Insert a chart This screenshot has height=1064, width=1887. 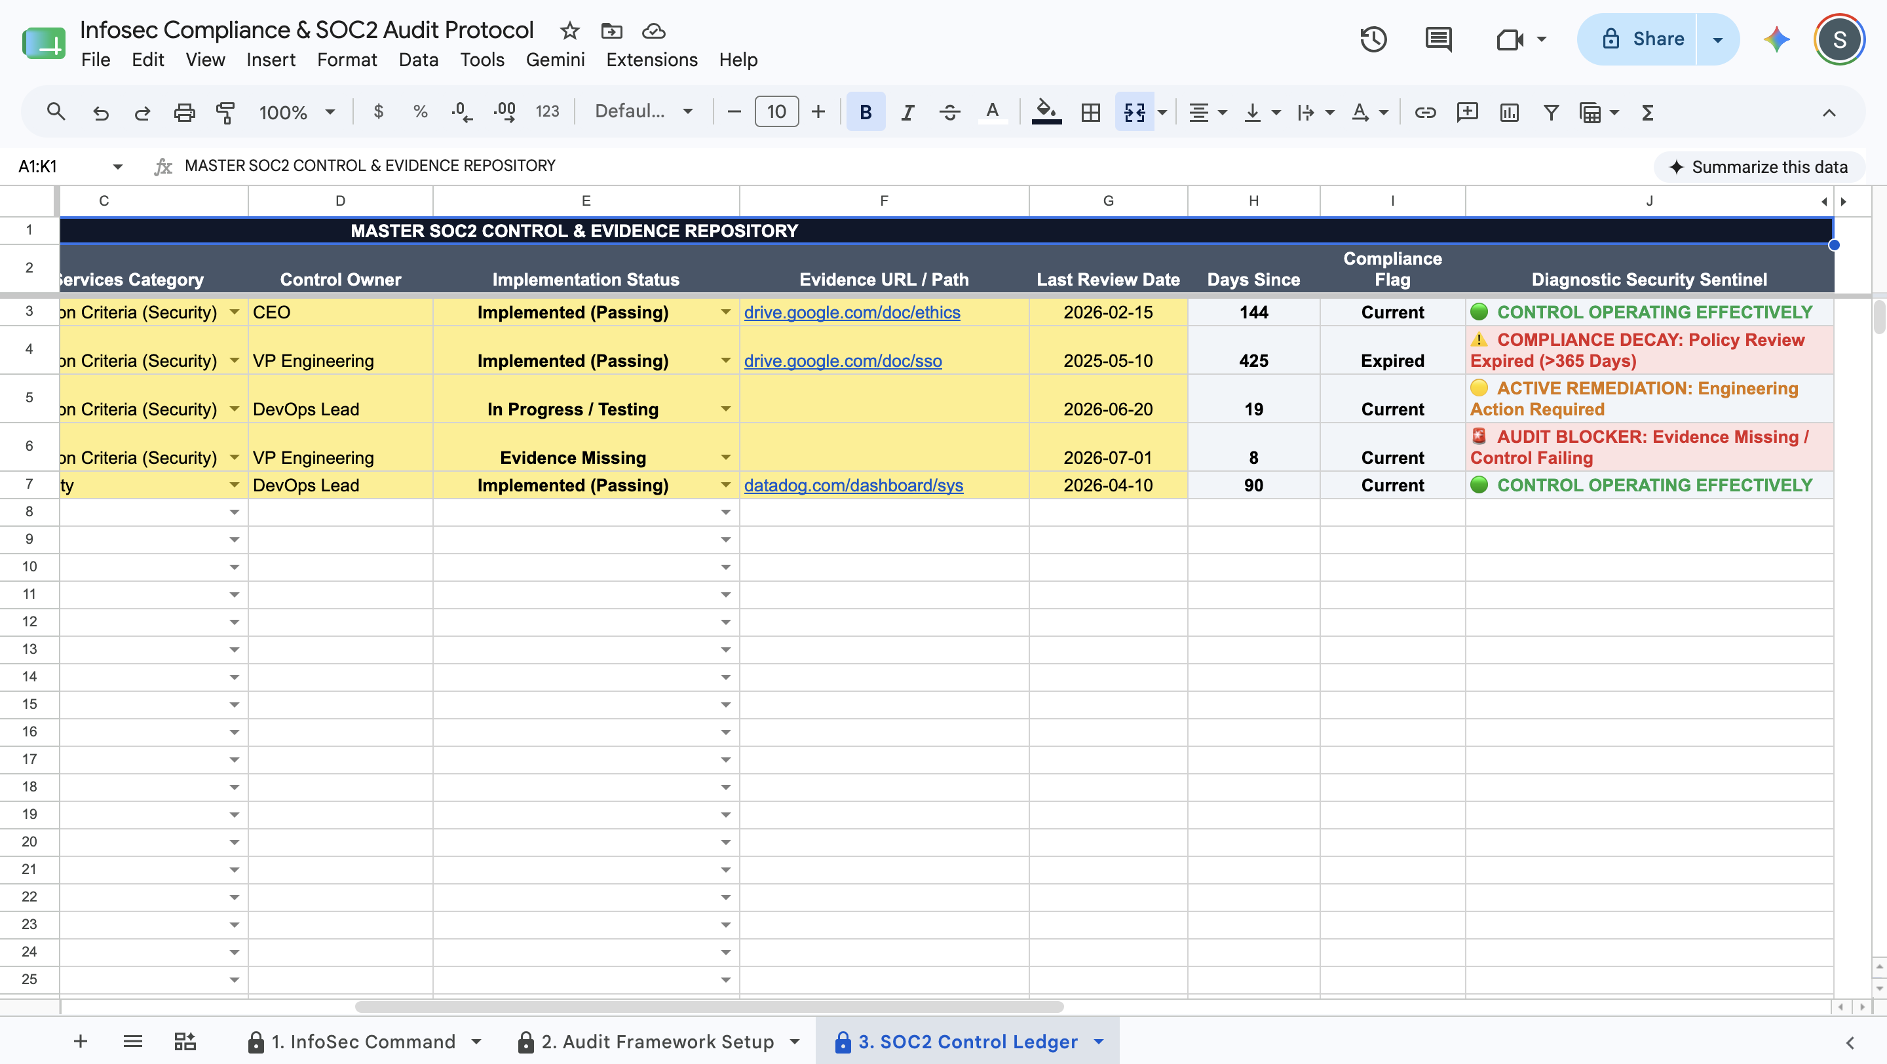click(1509, 112)
